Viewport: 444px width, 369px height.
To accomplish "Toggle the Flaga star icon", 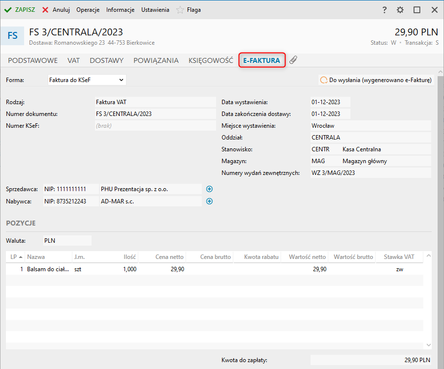I will coord(180,10).
